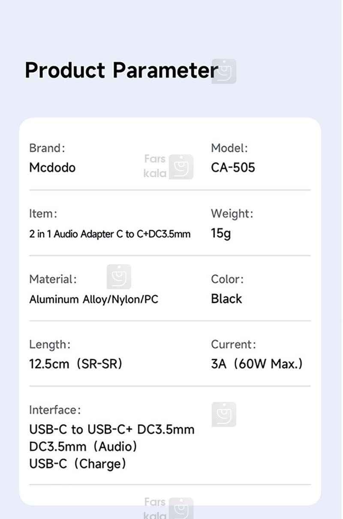Click the watermark icon beside Product Parameter title
The width and height of the screenshot is (343, 519).
point(224,71)
